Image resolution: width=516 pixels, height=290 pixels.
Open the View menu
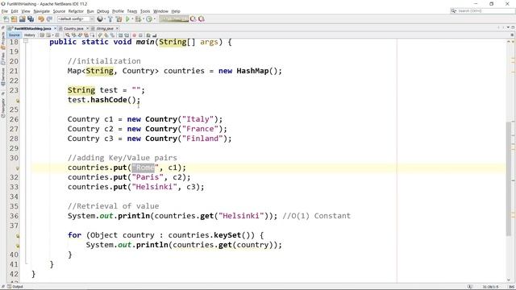(26, 11)
